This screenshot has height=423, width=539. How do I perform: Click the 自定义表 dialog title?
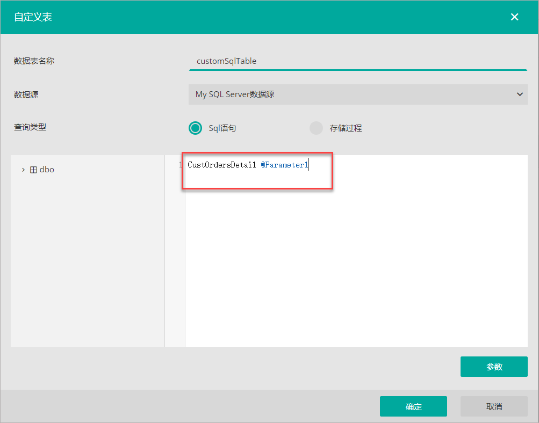click(33, 17)
